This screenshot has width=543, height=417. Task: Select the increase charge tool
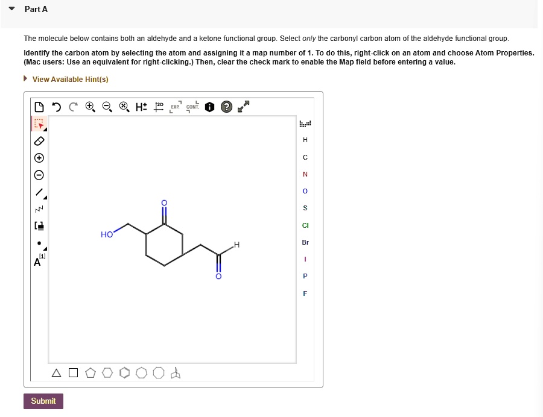[x=38, y=158]
